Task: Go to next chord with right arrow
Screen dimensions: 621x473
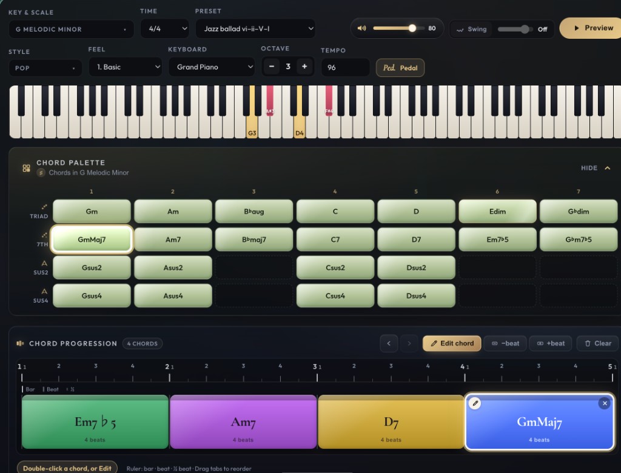Action: (x=409, y=343)
